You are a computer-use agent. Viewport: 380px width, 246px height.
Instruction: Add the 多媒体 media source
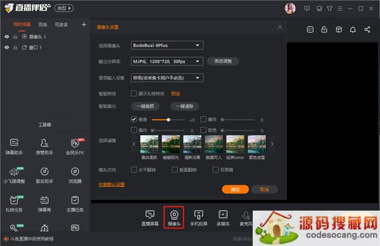click(x=223, y=218)
